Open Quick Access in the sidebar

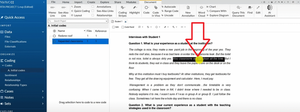tap(13, 17)
